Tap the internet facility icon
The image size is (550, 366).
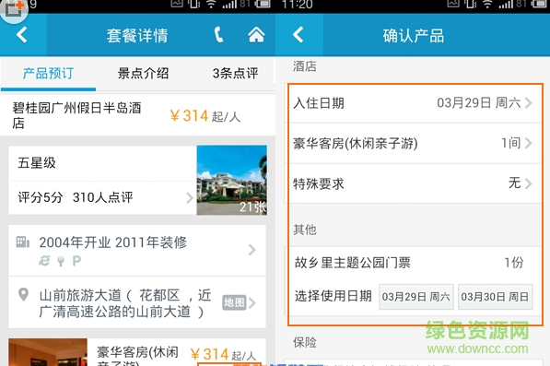pyautogui.click(x=44, y=261)
